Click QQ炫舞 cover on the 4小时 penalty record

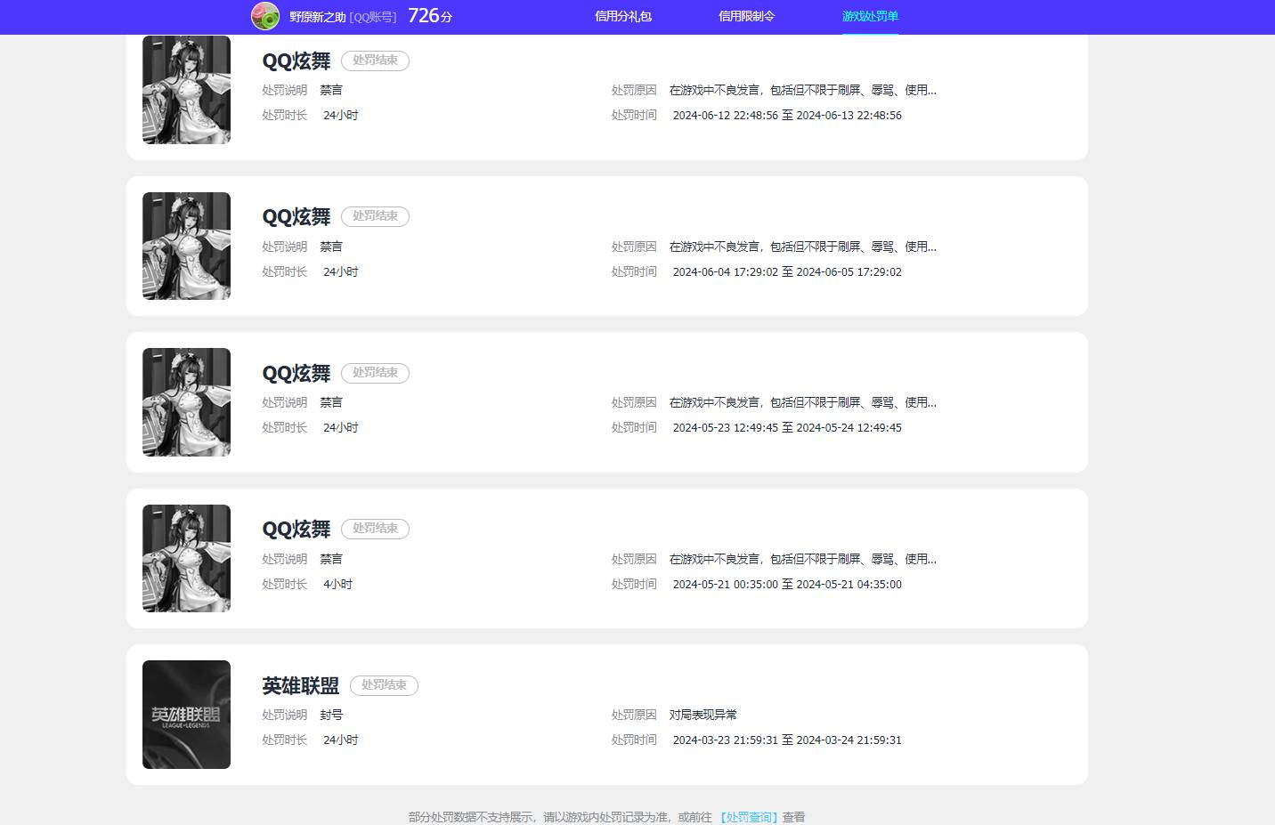tap(186, 558)
